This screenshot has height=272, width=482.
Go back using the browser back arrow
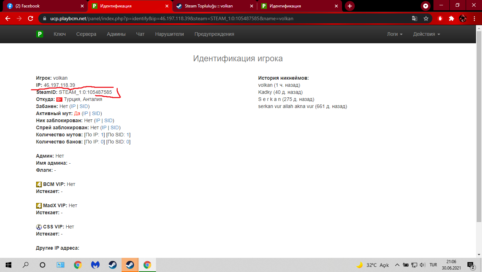tap(8, 18)
